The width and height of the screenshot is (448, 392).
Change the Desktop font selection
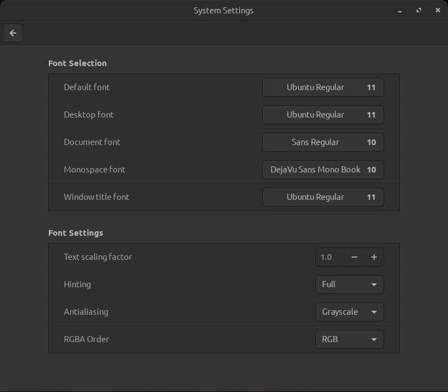click(x=323, y=115)
